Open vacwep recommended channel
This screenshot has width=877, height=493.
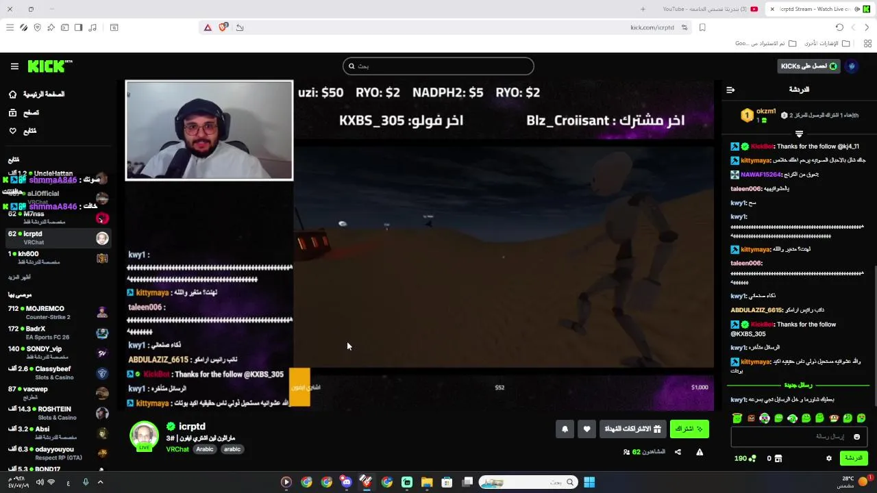58,392
